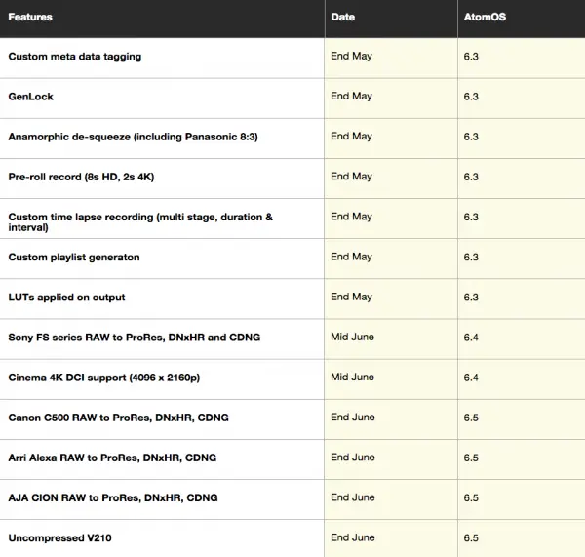The height and width of the screenshot is (557, 585).
Task: Click Mid June date for Cinema 4K DCI
Action: coord(352,378)
